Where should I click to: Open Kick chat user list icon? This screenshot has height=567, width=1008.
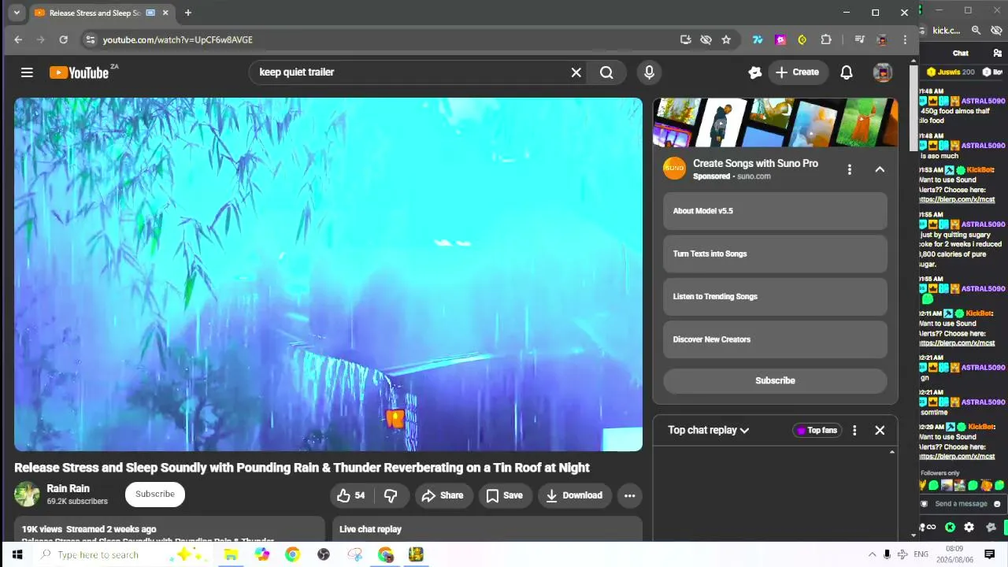998,53
